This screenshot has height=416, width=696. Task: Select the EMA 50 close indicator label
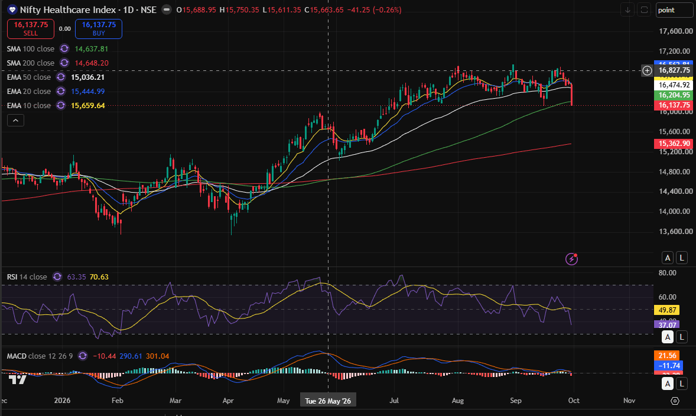click(x=29, y=77)
